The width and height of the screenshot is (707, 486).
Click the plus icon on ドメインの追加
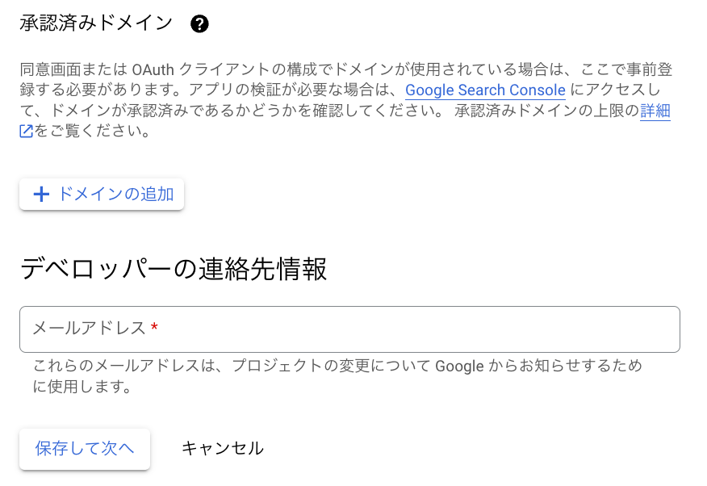41,195
